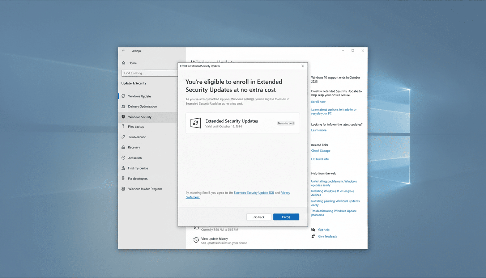Open File backup via its sidebar icon
This screenshot has height=278, width=486.
pyautogui.click(x=124, y=126)
